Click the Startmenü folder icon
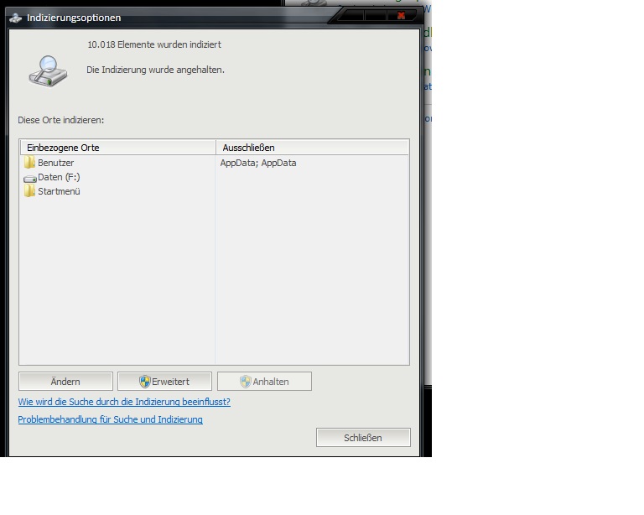644x515 pixels. tap(30, 191)
